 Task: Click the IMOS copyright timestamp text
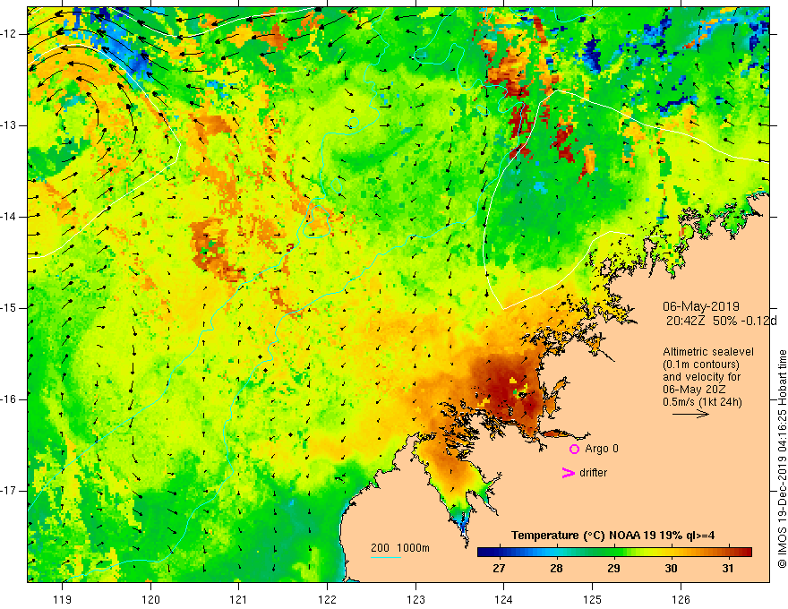782,459
